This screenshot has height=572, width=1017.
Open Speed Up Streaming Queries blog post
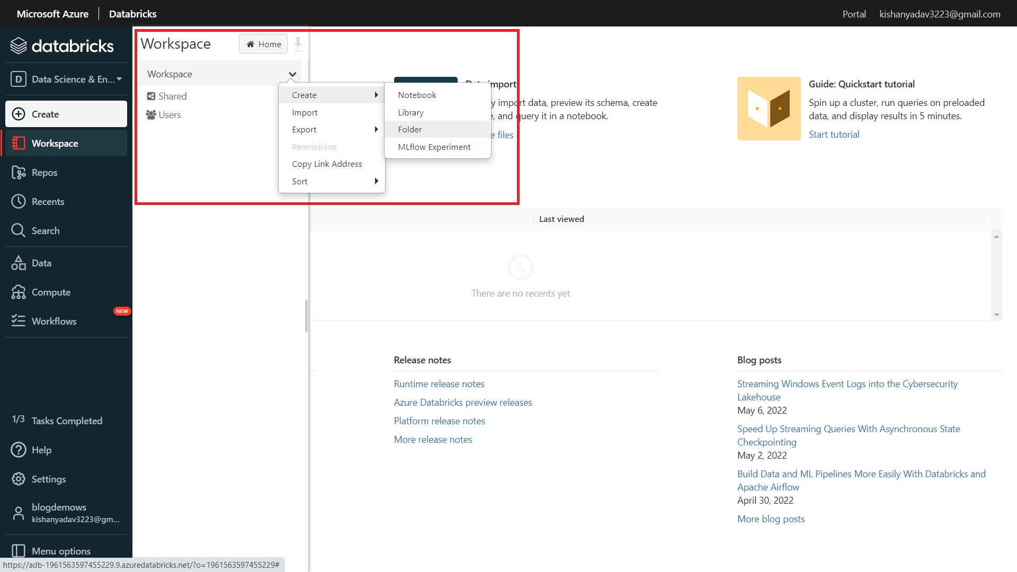point(849,435)
